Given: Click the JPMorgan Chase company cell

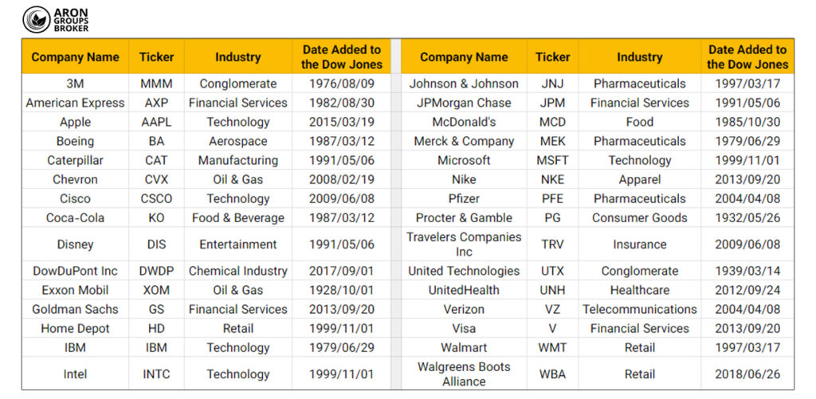Looking at the screenshot, I should click(464, 103).
